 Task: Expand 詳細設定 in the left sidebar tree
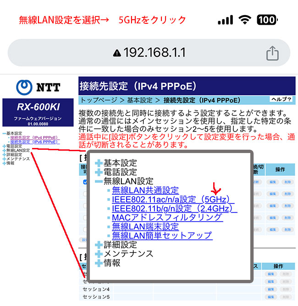4,155
